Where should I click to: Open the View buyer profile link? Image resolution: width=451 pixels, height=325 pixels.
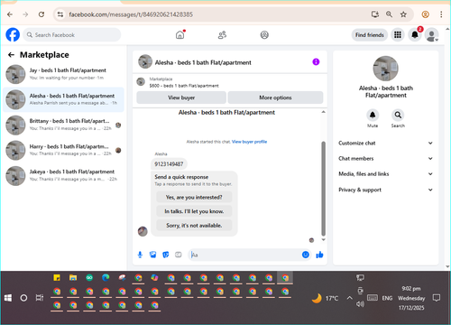(x=249, y=142)
